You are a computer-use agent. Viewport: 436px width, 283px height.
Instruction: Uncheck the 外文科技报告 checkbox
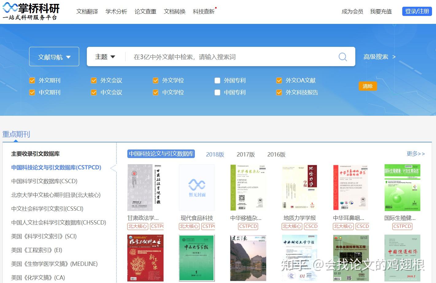[279, 92]
